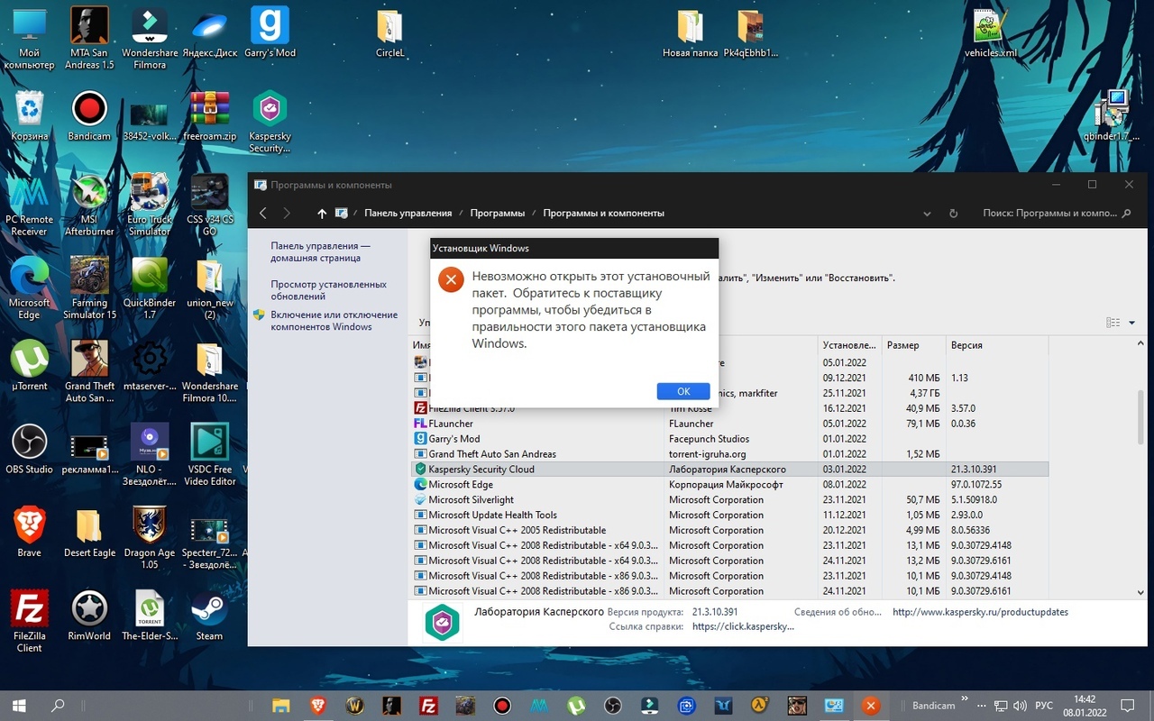The image size is (1154, 721).
Task: Go back in the Programs window
Action: pyautogui.click(x=263, y=214)
